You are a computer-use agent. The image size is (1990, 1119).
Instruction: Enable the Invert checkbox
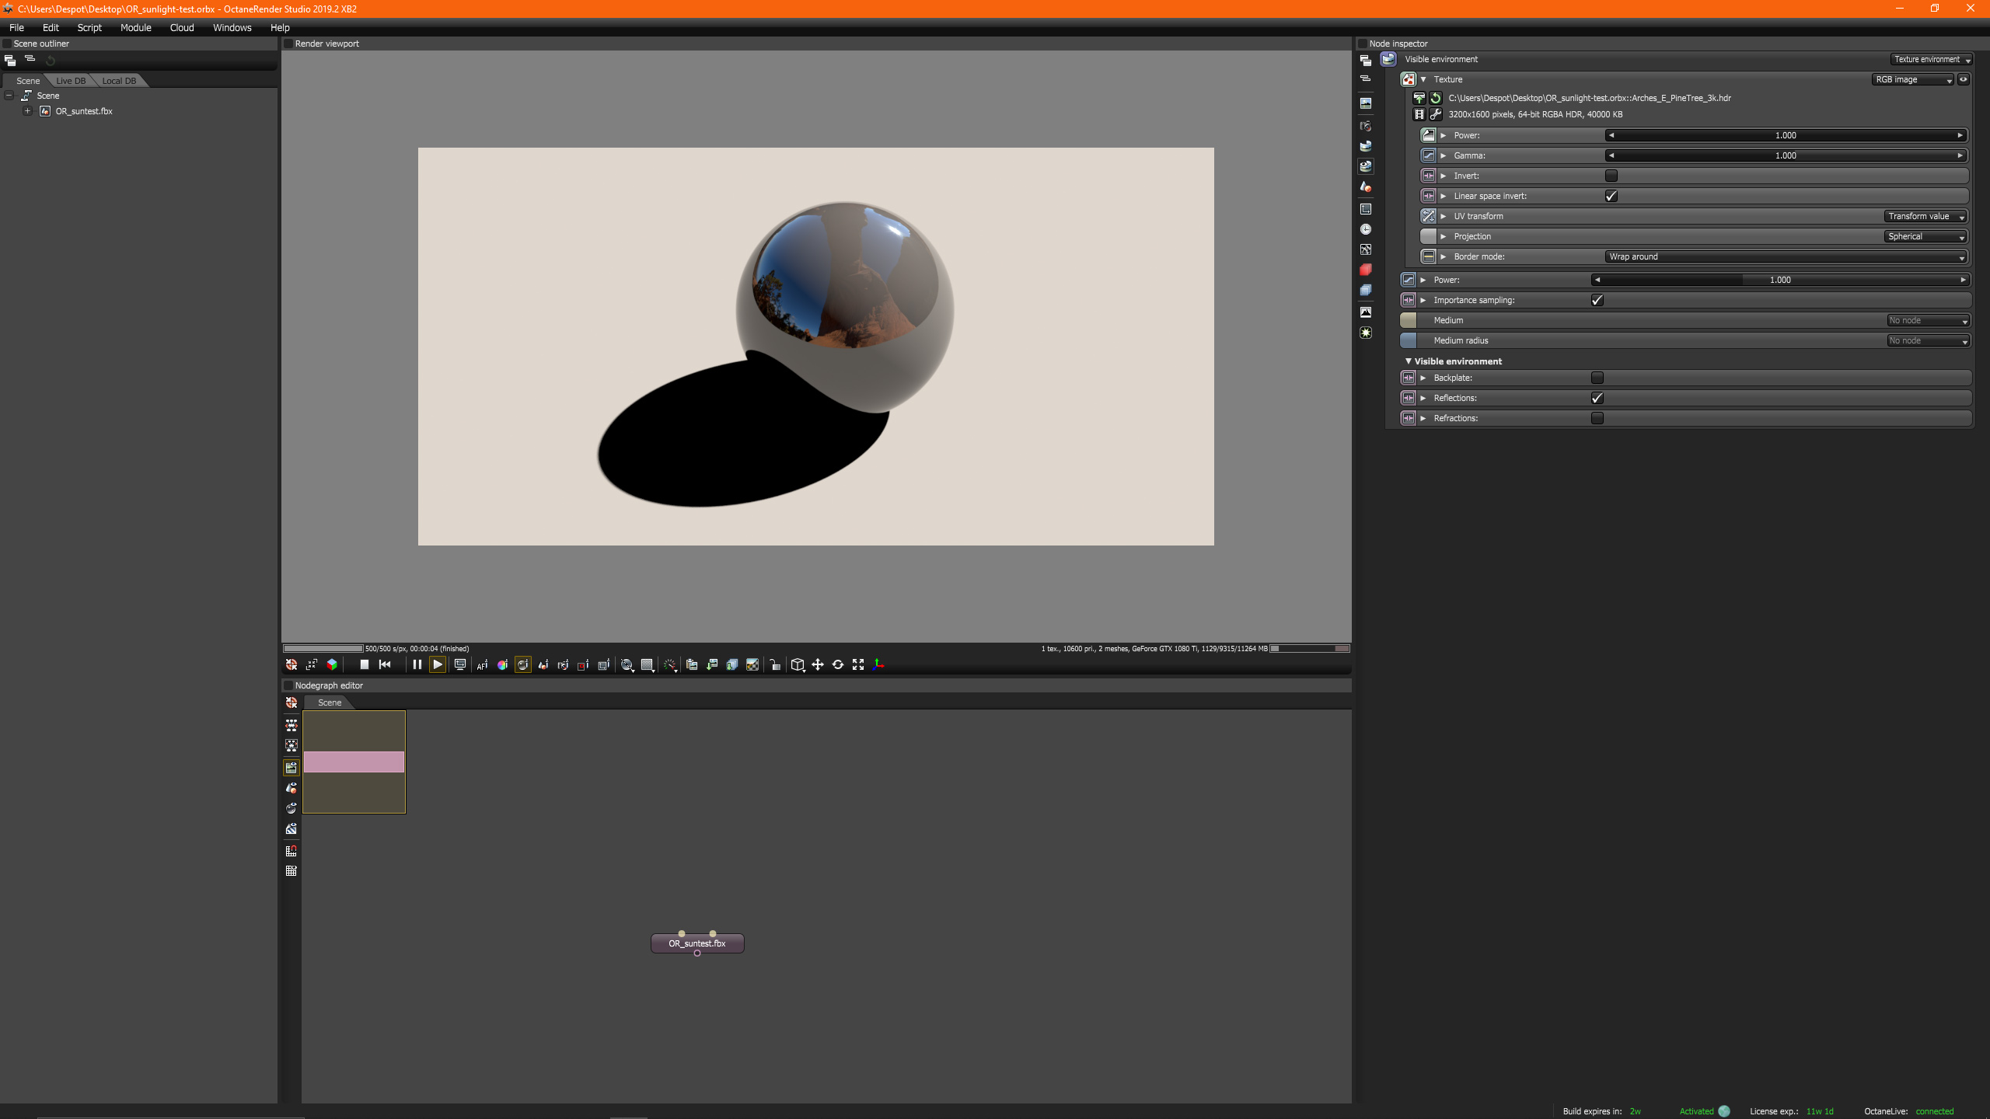point(1611,176)
